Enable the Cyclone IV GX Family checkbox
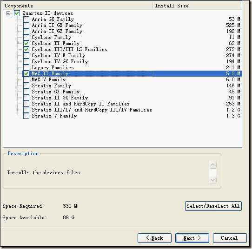 (26, 61)
